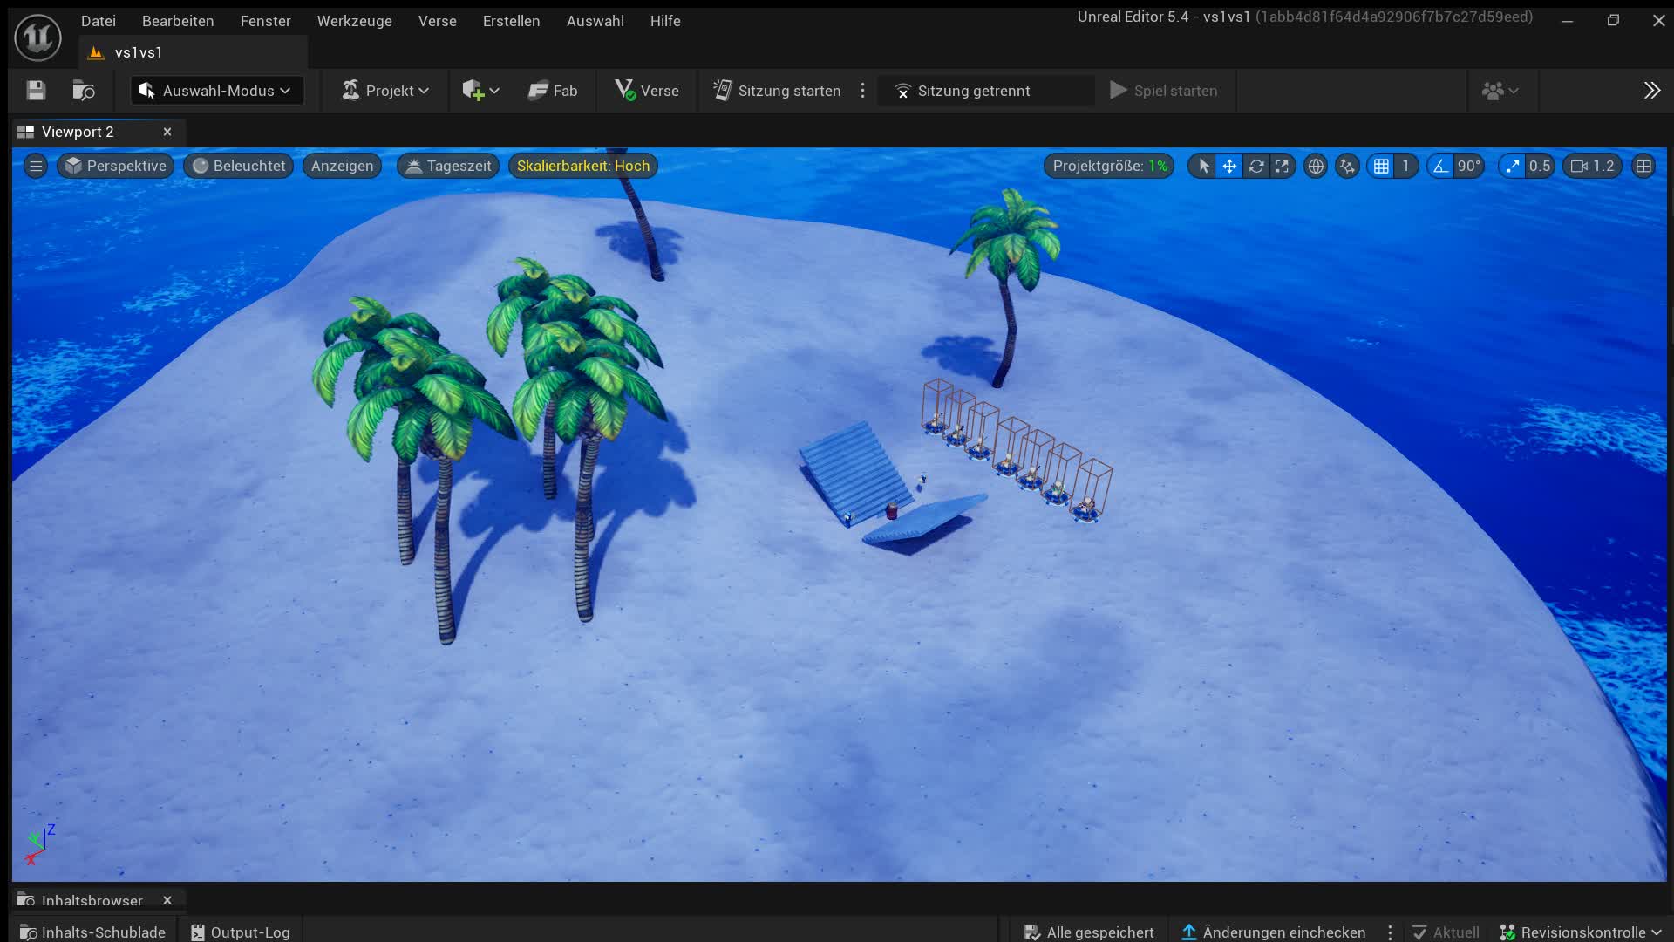The image size is (1674, 942).
Task: Toggle rotation angle snapping icon
Action: point(1440,166)
